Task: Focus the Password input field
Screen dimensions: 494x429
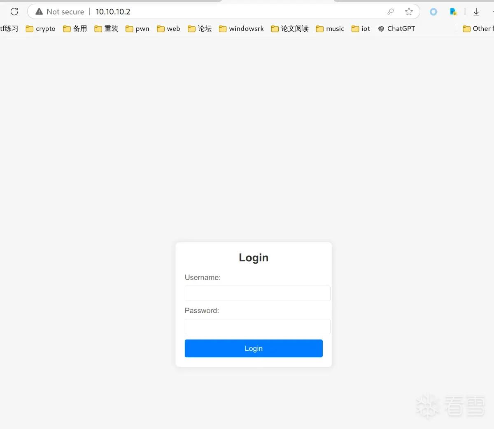Action: point(258,326)
